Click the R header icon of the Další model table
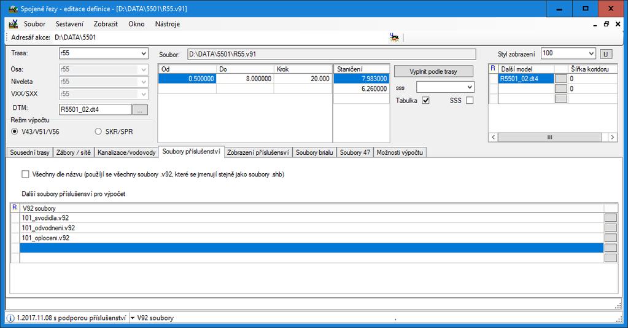Viewport: 628px width, 328px height. tap(493, 69)
